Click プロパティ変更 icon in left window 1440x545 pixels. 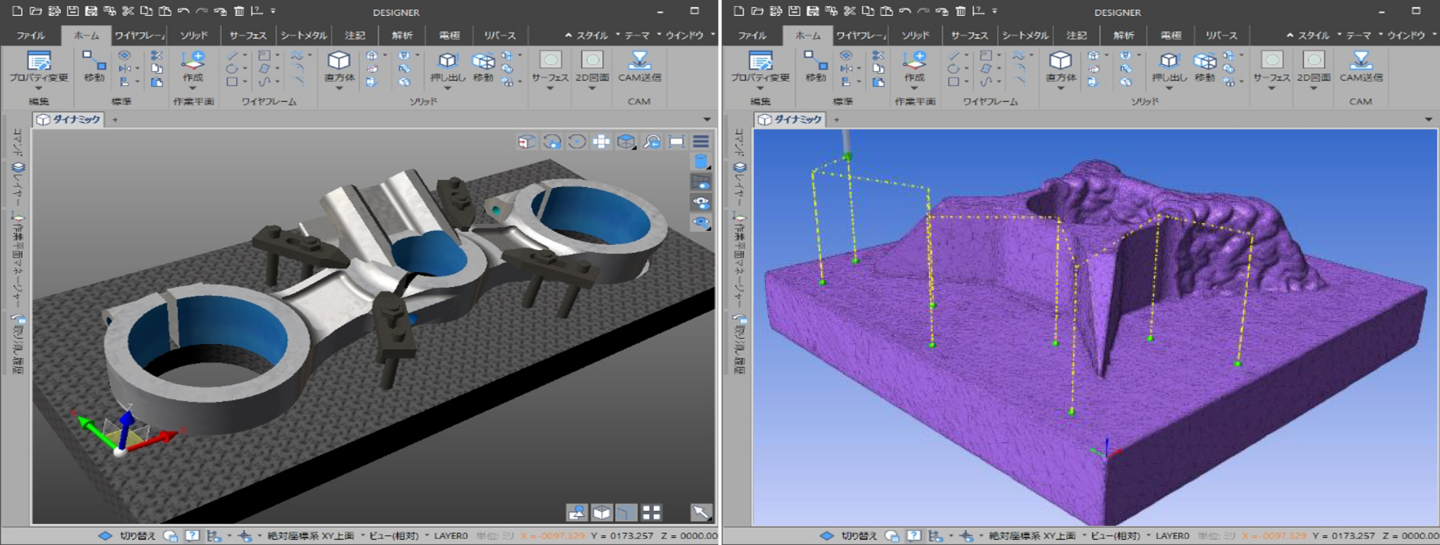[x=38, y=61]
